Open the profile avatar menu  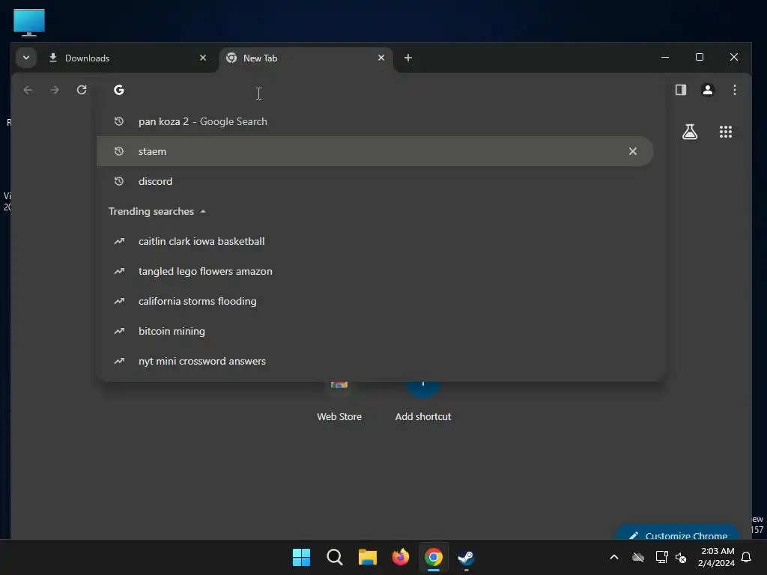707,90
